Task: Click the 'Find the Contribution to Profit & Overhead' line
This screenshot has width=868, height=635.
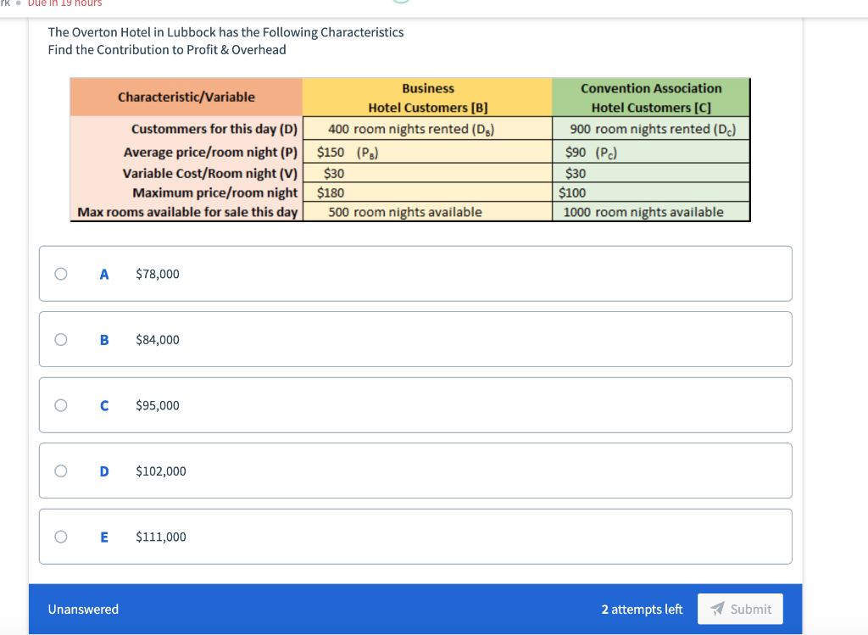Action: 167,50
